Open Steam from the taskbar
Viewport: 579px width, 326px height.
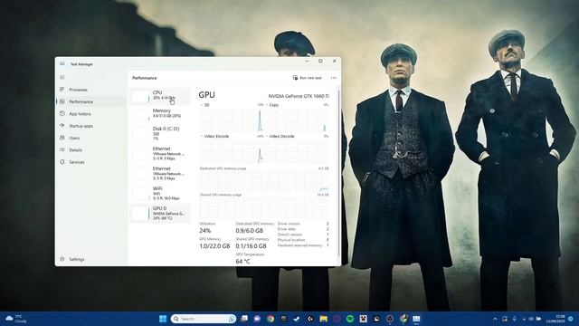pyautogui.click(x=297, y=319)
